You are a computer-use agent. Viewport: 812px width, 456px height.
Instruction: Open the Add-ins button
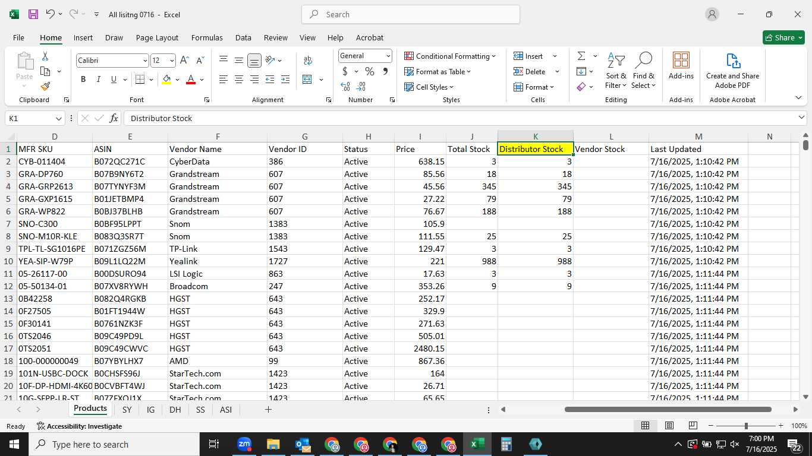[x=681, y=65]
